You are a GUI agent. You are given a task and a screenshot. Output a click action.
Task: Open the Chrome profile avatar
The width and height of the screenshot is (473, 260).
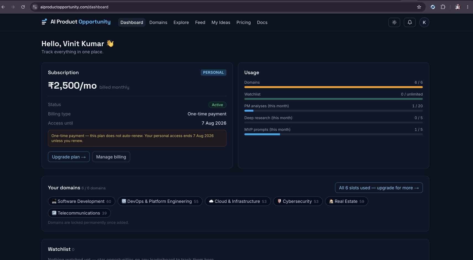(458, 7)
